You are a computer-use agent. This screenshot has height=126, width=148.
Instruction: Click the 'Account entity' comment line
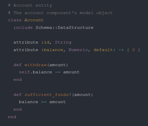(x=30, y=6)
